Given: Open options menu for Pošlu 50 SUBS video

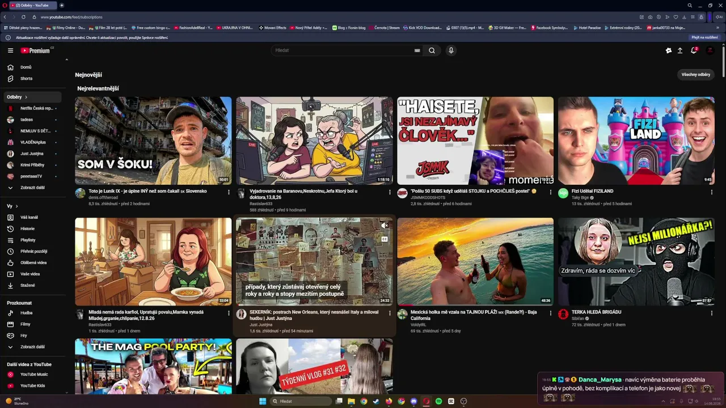Looking at the screenshot, I should pyautogui.click(x=550, y=192).
